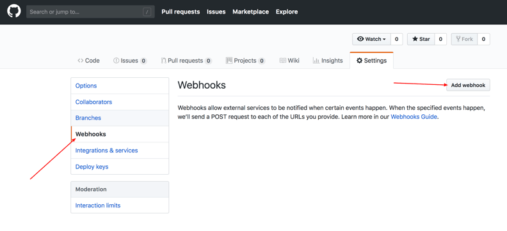Open Options in settings sidebar
Image resolution: width=507 pixels, height=231 pixels.
[120, 86]
